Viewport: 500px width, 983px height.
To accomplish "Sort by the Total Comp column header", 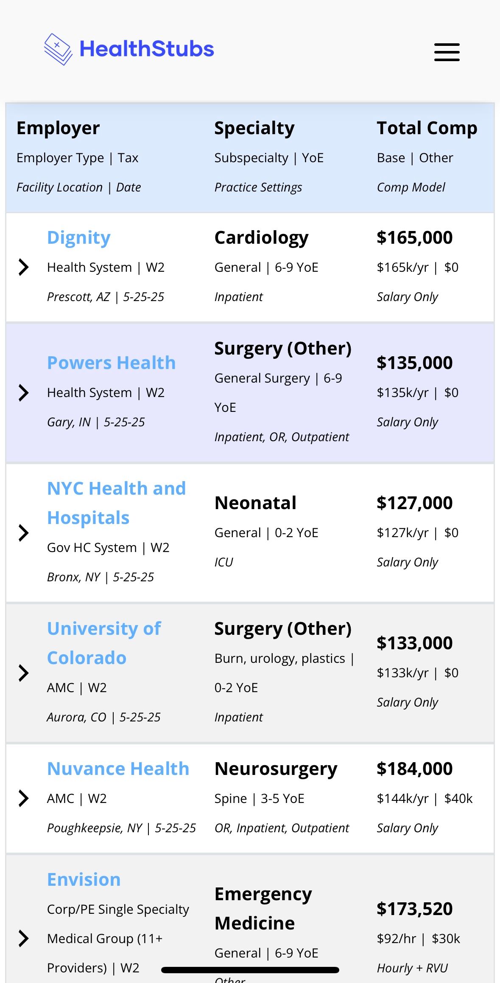I will [x=427, y=128].
